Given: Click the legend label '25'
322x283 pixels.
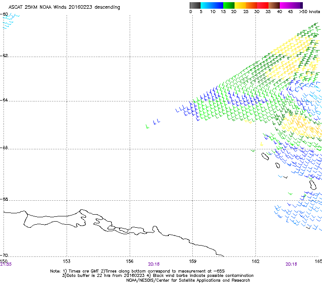Looking at the screenshot, I should pyautogui.click(x=246, y=12).
